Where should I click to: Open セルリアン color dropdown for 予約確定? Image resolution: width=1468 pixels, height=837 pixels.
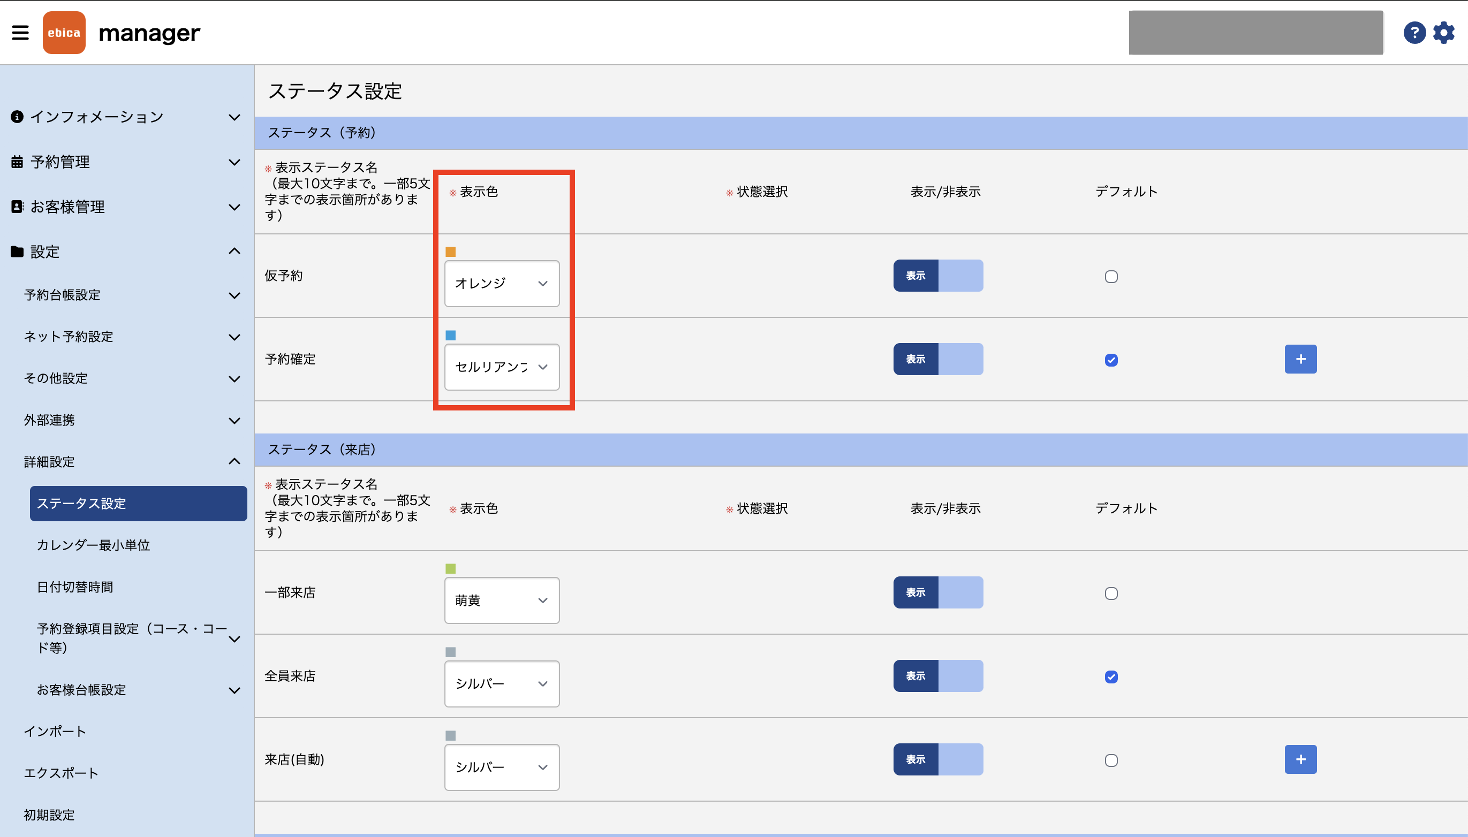(x=502, y=367)
